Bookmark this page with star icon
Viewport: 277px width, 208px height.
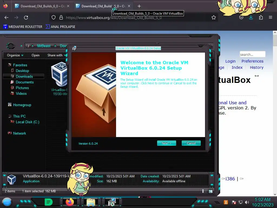(214, 17)
